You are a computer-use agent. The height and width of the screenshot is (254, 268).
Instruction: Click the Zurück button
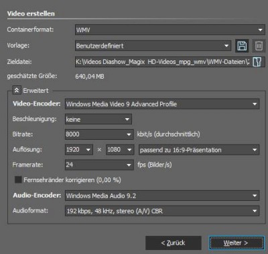click(174, 243)
